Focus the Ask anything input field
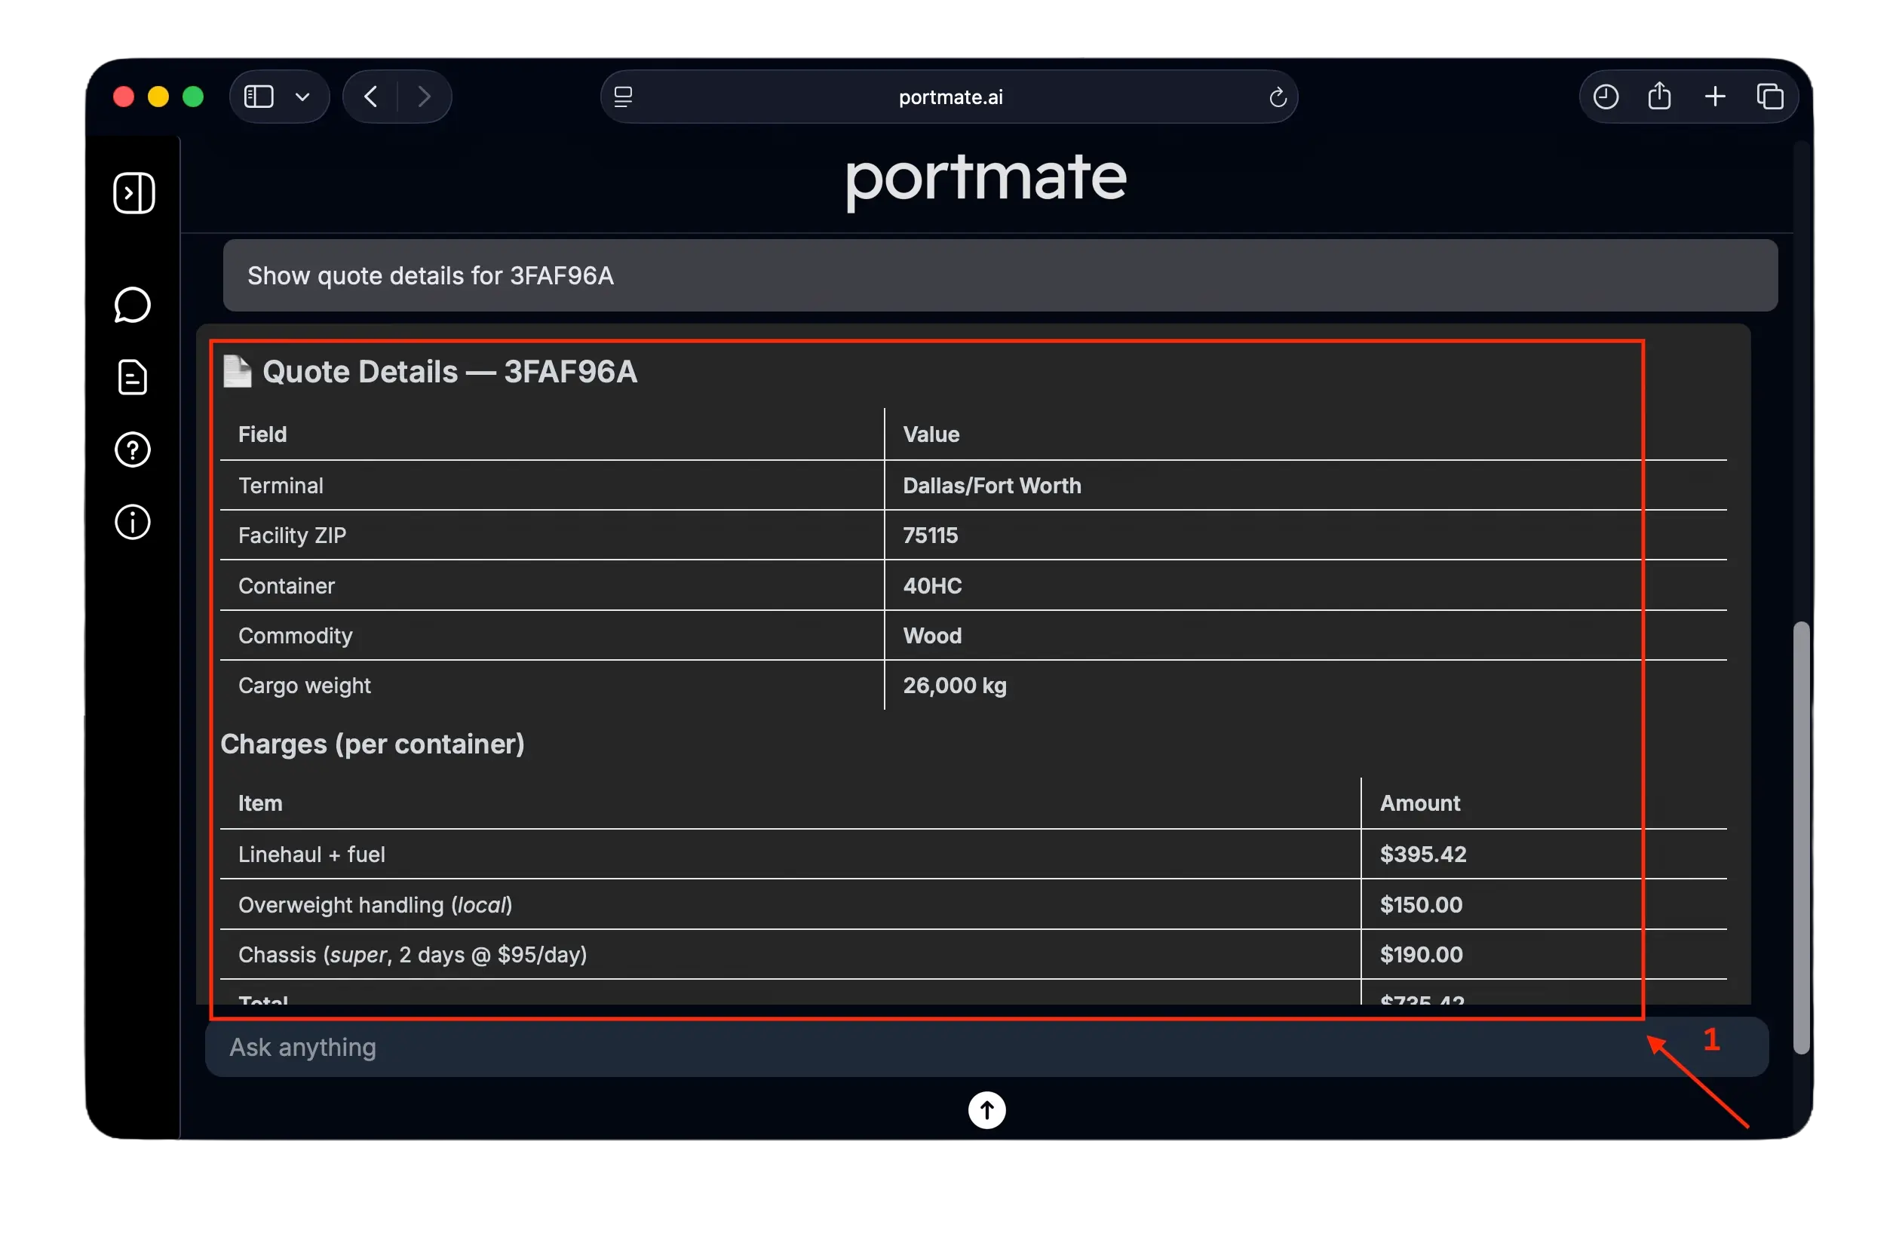This screenshot has width=1899, height=1252. (986, 1047)
